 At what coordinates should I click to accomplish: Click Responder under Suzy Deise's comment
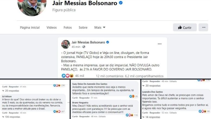point(84,98)
